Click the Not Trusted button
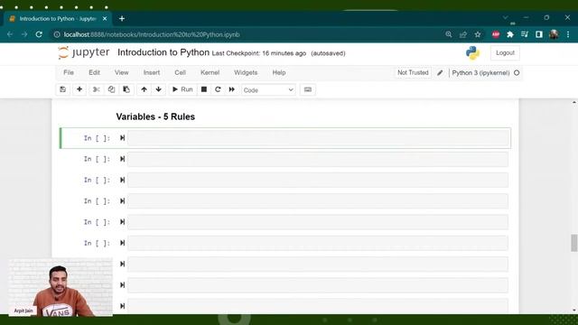This screenshot has height=325, width=578. [x=413, y=72]
